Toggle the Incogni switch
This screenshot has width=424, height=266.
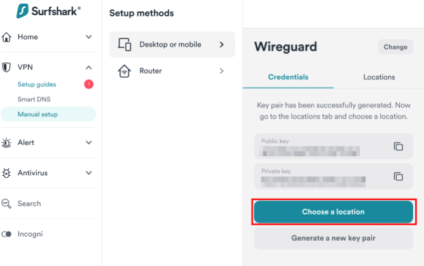click(7, 234)
